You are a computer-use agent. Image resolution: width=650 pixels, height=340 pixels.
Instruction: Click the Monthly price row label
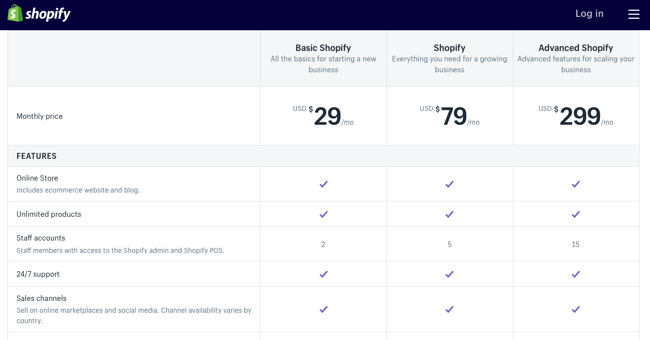point(40,116)
